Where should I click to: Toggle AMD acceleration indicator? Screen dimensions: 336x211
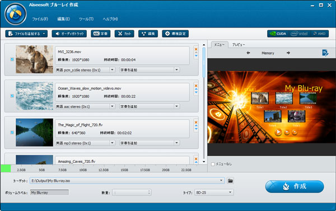pos(319,34)
